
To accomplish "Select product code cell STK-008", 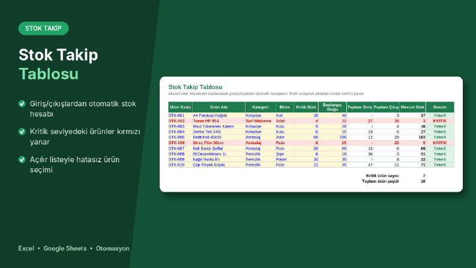I will (x=180, y=154).
